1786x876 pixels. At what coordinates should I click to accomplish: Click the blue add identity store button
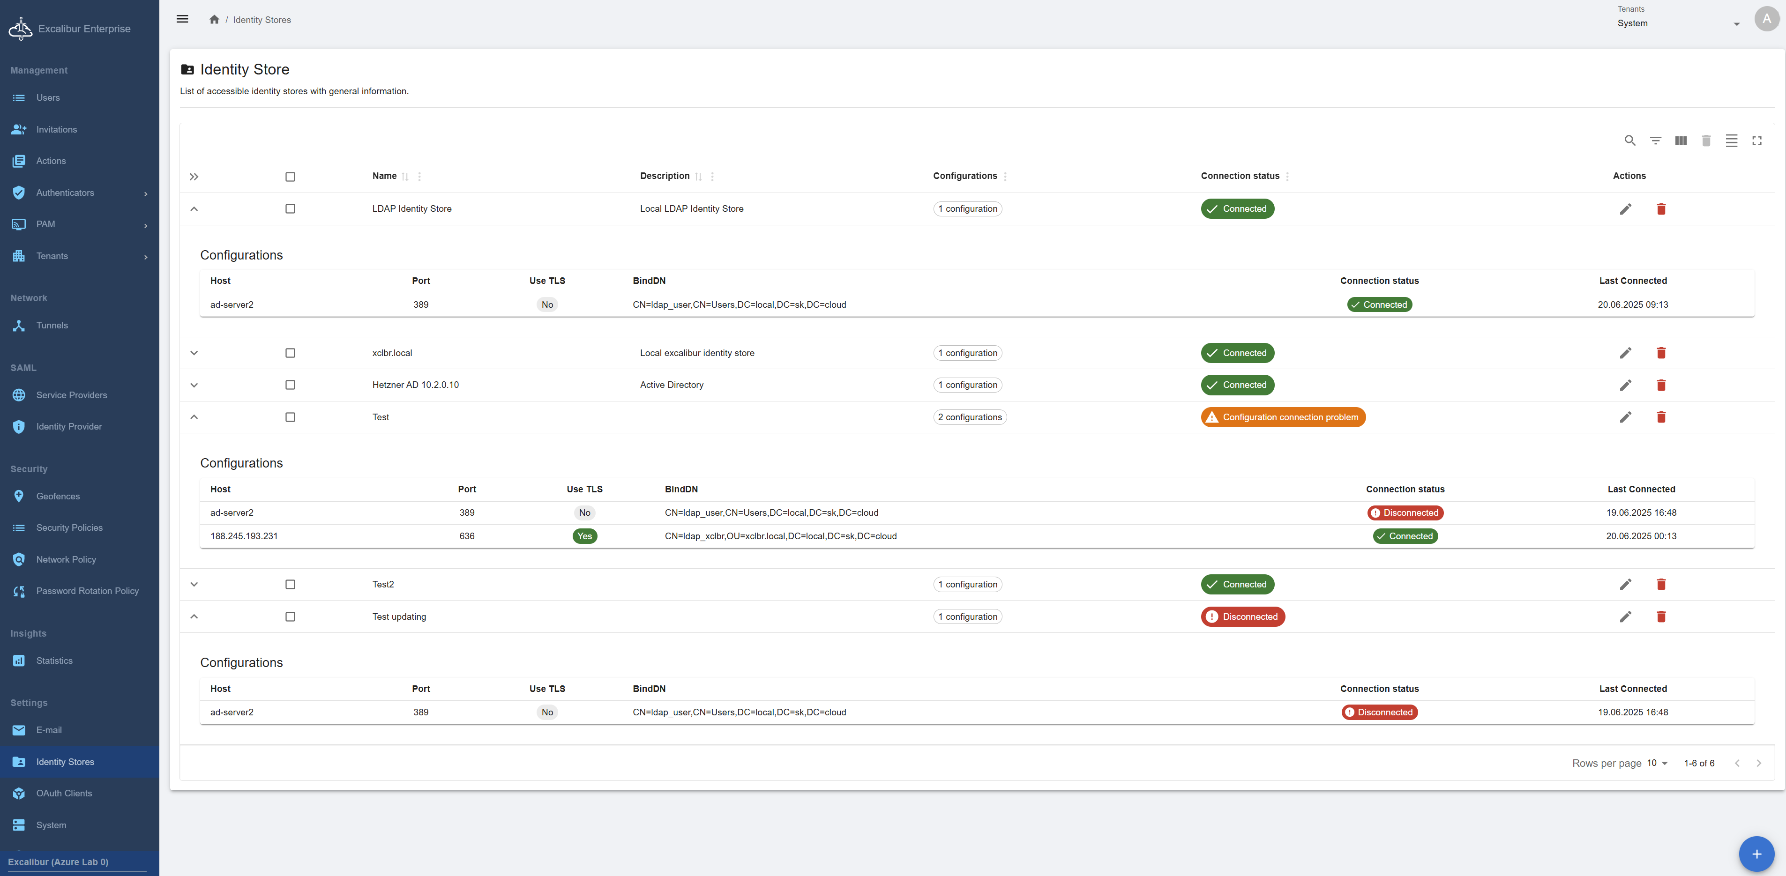[x=1756, y=854]
